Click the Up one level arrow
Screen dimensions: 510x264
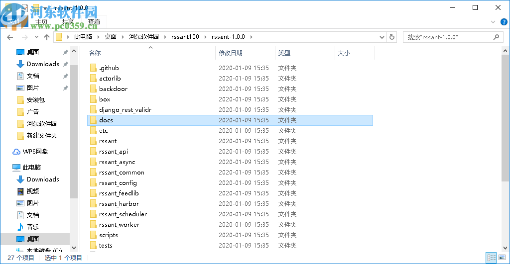coord(47,37)
